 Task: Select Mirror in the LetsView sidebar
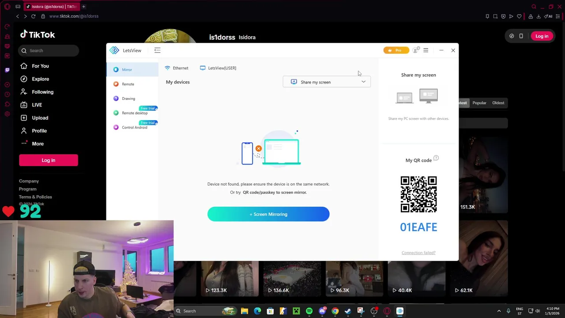(132, 69)
